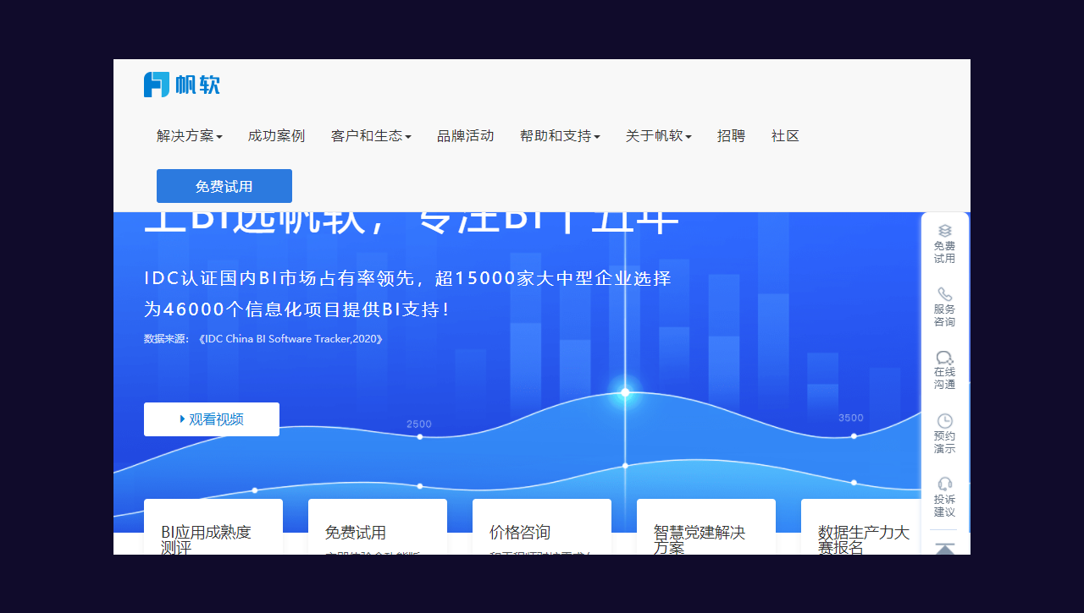Screen dimensions: 1084x613
Task: Open the 成功案例 menu item
Action: click(276, 136)
